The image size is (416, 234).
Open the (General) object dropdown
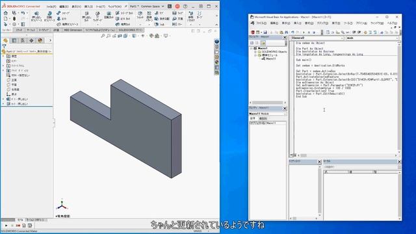342,38
